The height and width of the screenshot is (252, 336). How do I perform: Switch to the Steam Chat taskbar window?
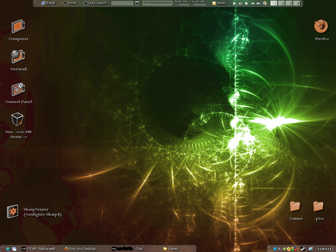[x=127, y=249]
